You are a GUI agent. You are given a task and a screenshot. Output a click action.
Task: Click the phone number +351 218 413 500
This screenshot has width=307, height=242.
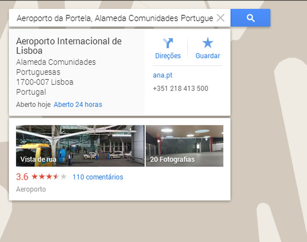[x=180, y=89]
